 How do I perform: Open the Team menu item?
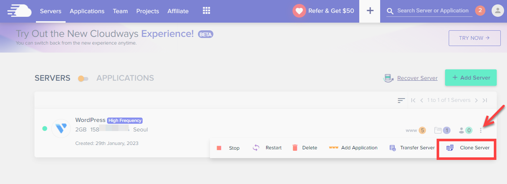(120, 11)
